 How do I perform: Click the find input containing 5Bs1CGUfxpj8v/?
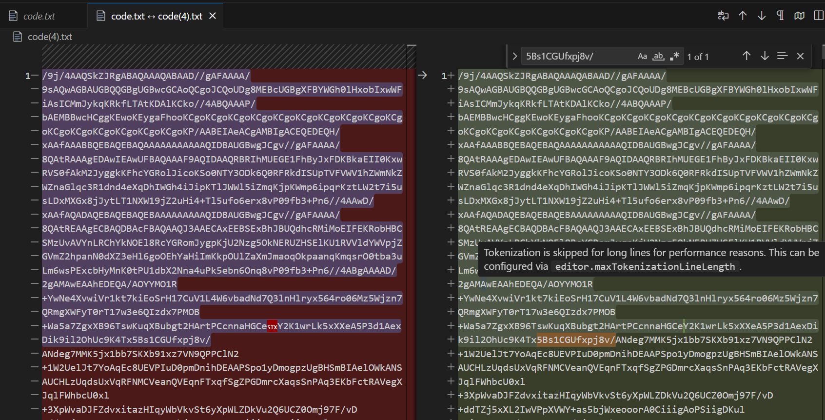click(578, 56)
